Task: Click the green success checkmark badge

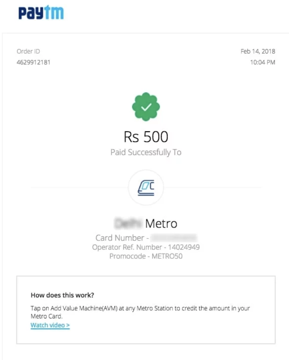Action: point(146,107)
